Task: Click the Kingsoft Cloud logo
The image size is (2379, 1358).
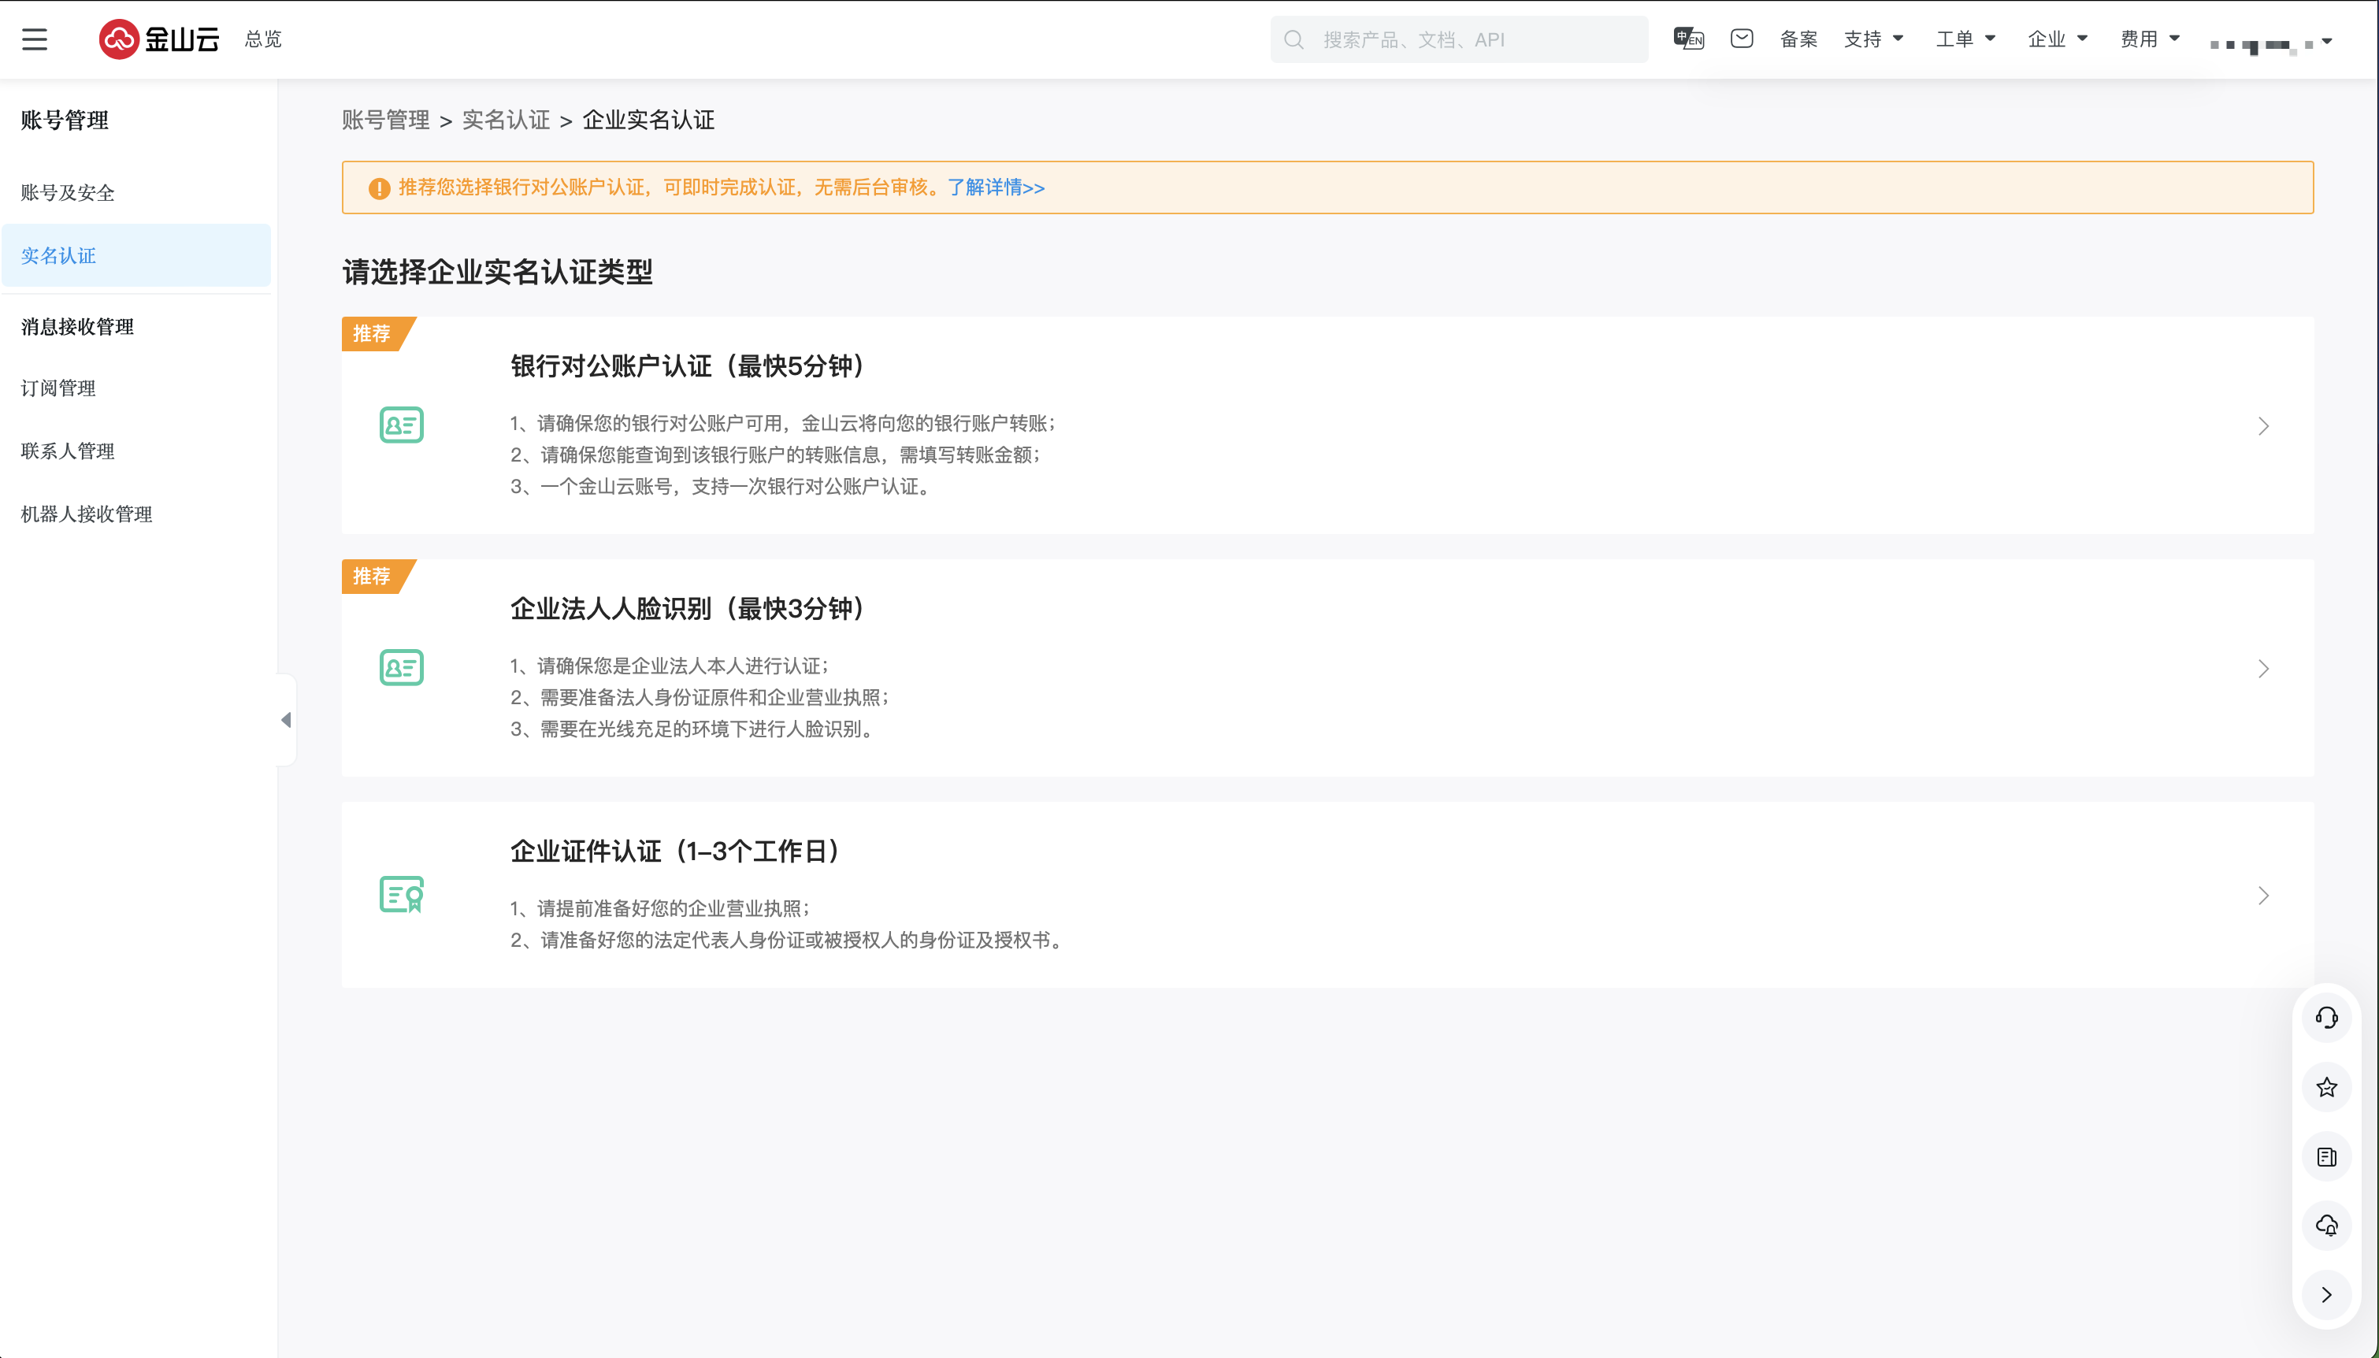Action: (x=158, y=39)
